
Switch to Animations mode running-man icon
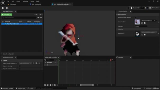150,8
